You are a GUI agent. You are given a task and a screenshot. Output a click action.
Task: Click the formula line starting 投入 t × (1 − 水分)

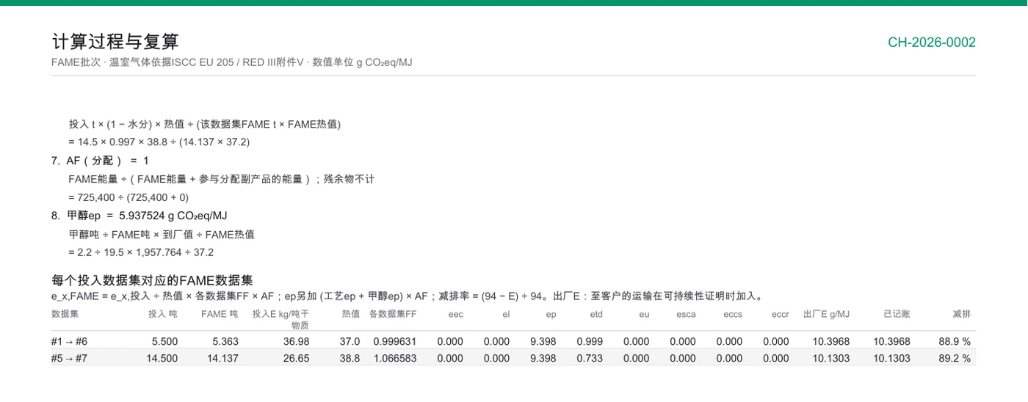click(205, 124)
